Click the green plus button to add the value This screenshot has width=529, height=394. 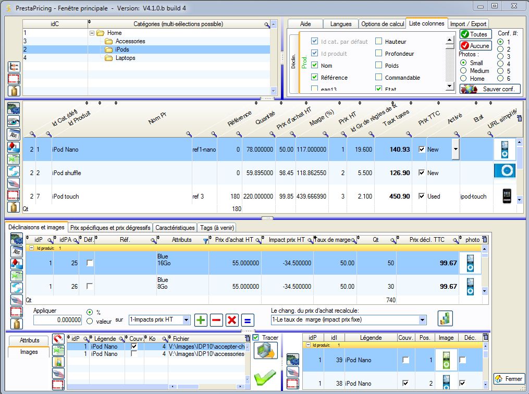point(201,320)
